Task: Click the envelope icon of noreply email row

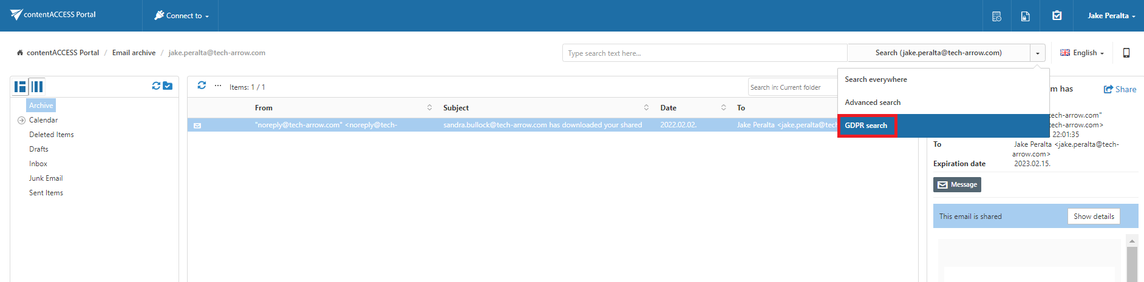Action: [x=197, y=126]
